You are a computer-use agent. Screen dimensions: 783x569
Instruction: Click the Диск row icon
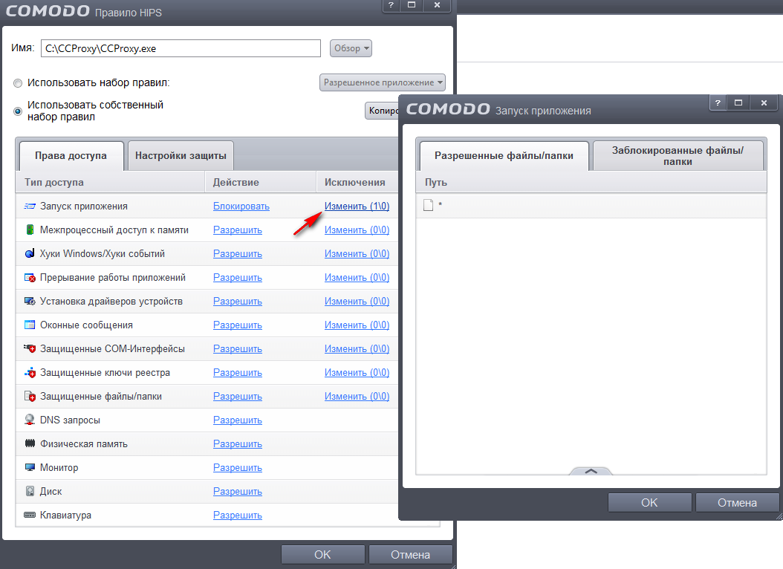tap(30, 491)
